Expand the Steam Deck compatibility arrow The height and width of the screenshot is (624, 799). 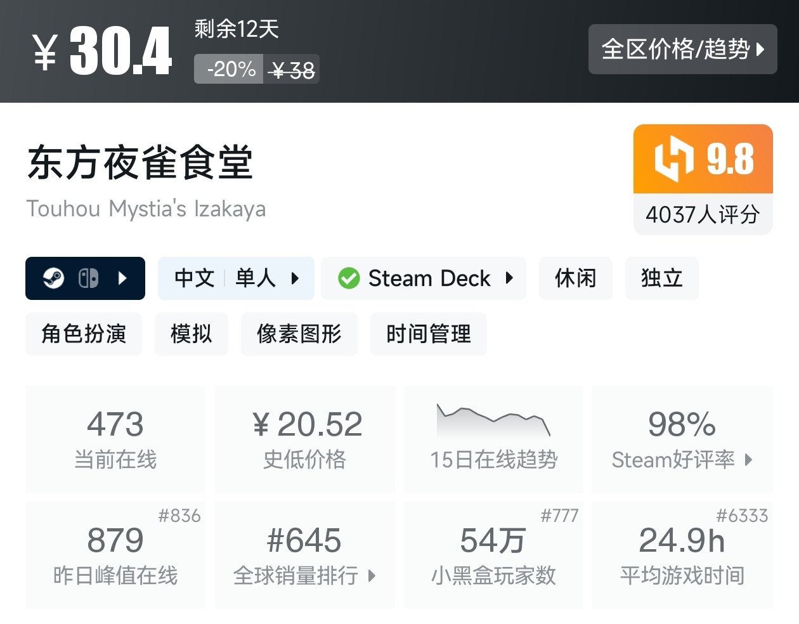coord(509,278)
